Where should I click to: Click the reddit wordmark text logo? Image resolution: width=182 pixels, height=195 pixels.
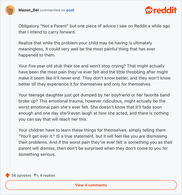[165, 10]
